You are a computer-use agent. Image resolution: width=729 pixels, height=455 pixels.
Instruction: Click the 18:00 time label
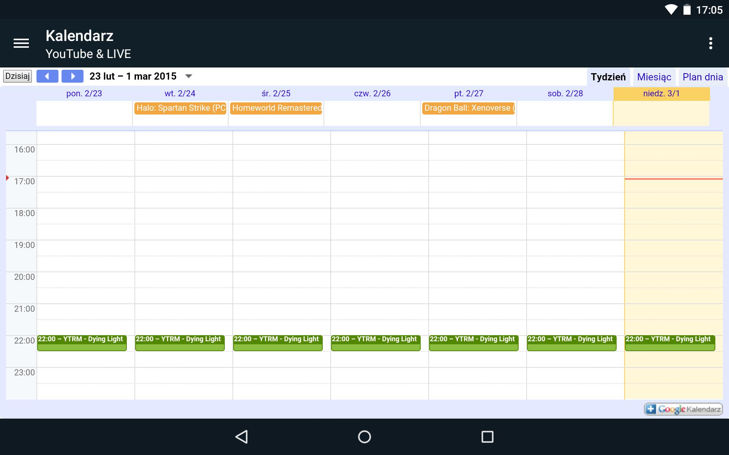pos(24,213)
